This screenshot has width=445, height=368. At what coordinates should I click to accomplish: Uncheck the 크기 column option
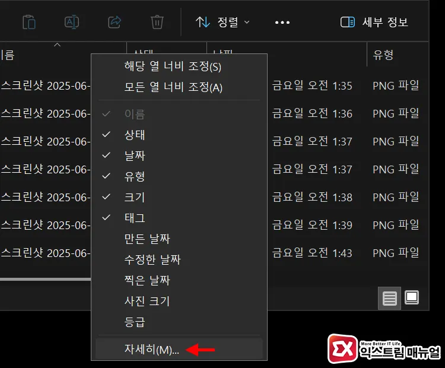click(179, 197)
